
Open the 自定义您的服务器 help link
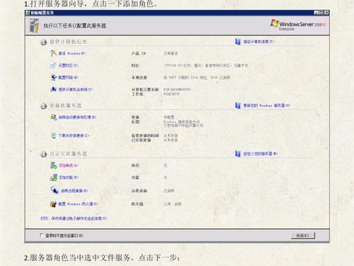260,153
